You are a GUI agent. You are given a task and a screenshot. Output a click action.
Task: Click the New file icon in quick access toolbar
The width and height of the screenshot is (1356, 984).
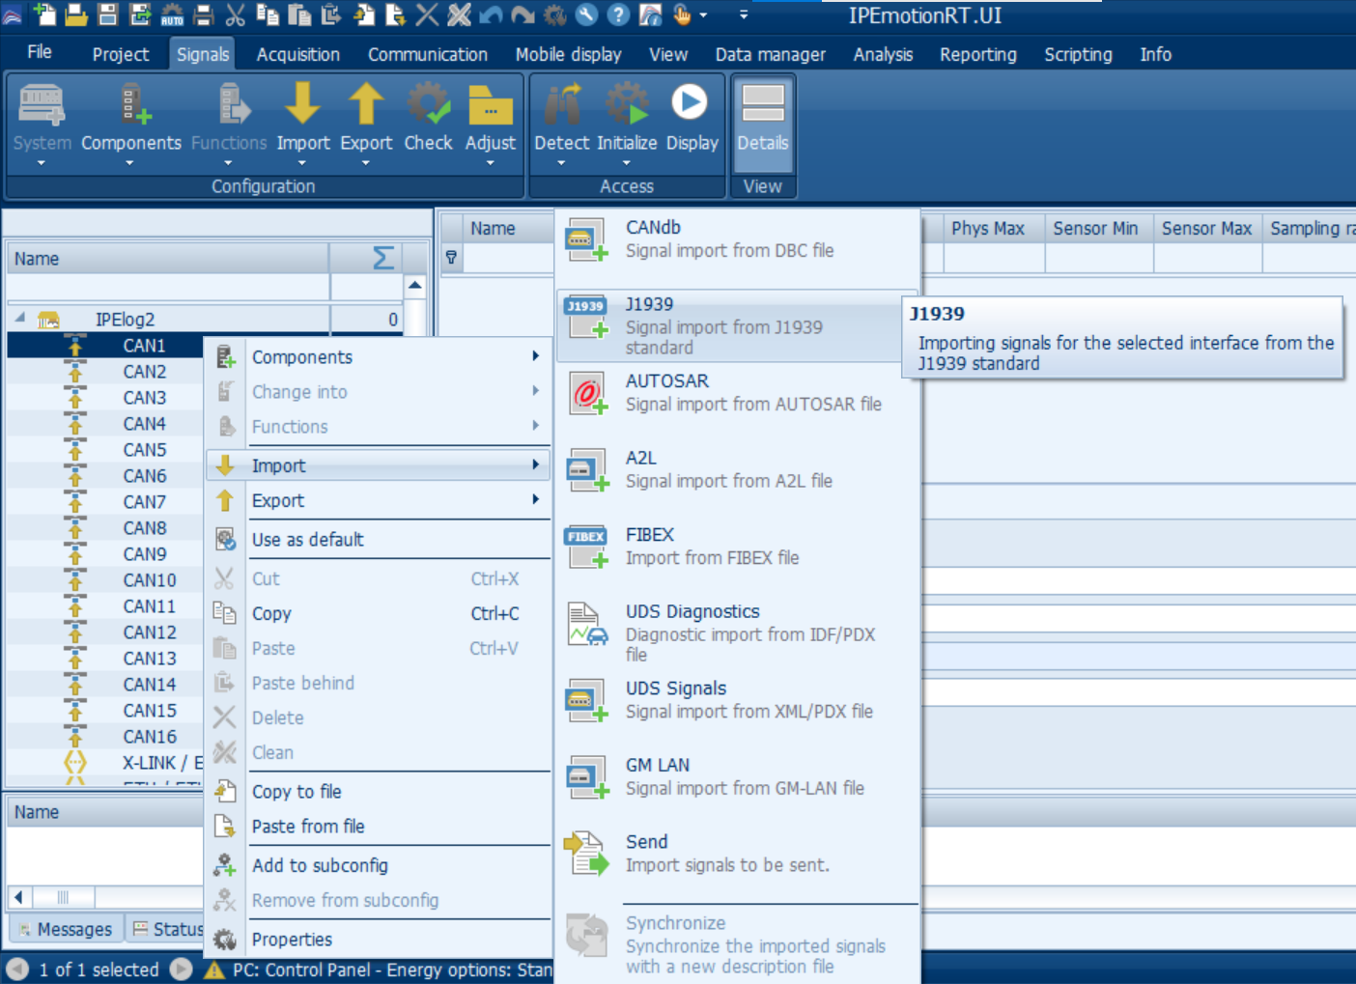coord(43,14)
